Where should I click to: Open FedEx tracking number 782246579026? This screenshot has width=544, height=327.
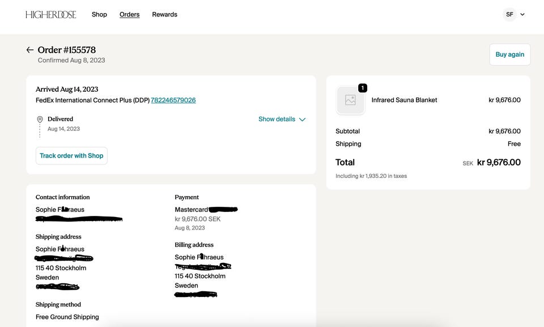[x=173, y=100]
